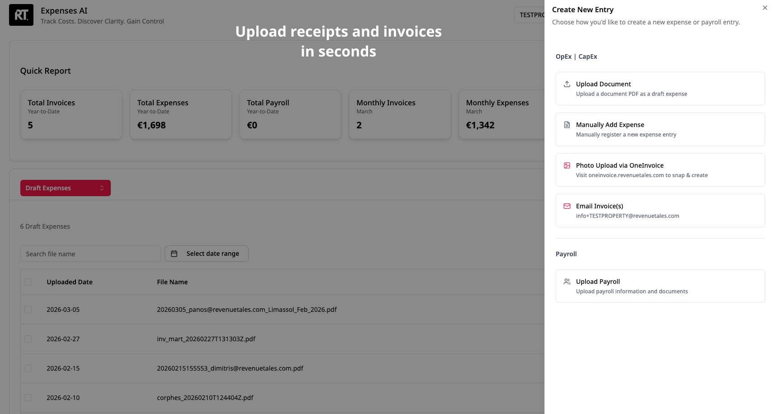The width and height of the screenshot is (775, 414).
Task: Open the Select date range picker
Action: click(207, 254)
